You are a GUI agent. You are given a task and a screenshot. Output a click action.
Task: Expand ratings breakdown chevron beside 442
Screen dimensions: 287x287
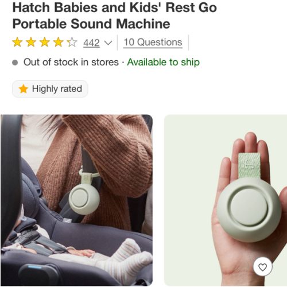point(108,43)
